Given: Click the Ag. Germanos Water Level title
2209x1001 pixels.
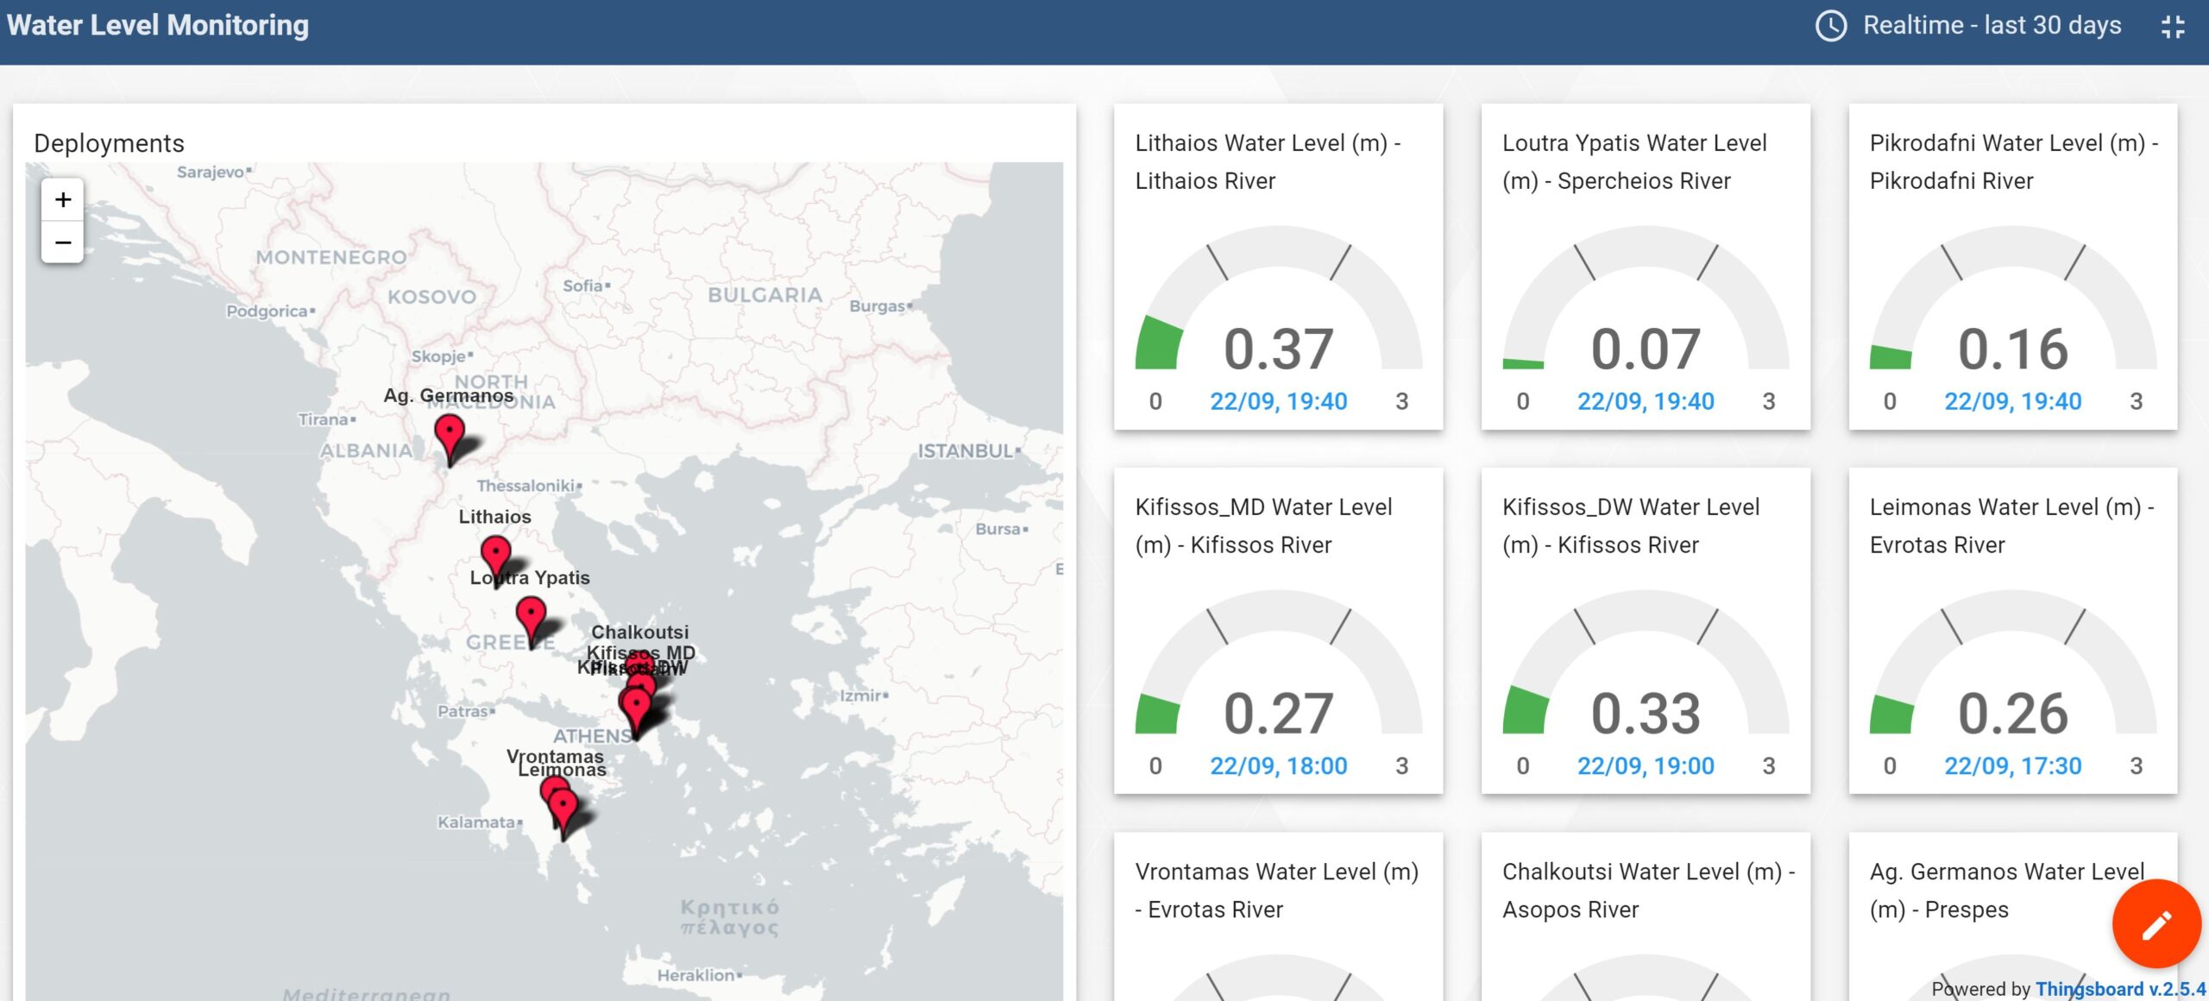Looking at the screenshot, I should point(2007,890).
